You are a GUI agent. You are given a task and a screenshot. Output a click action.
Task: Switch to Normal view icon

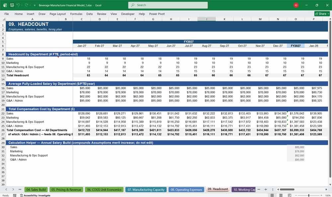(x=272, y=195)
